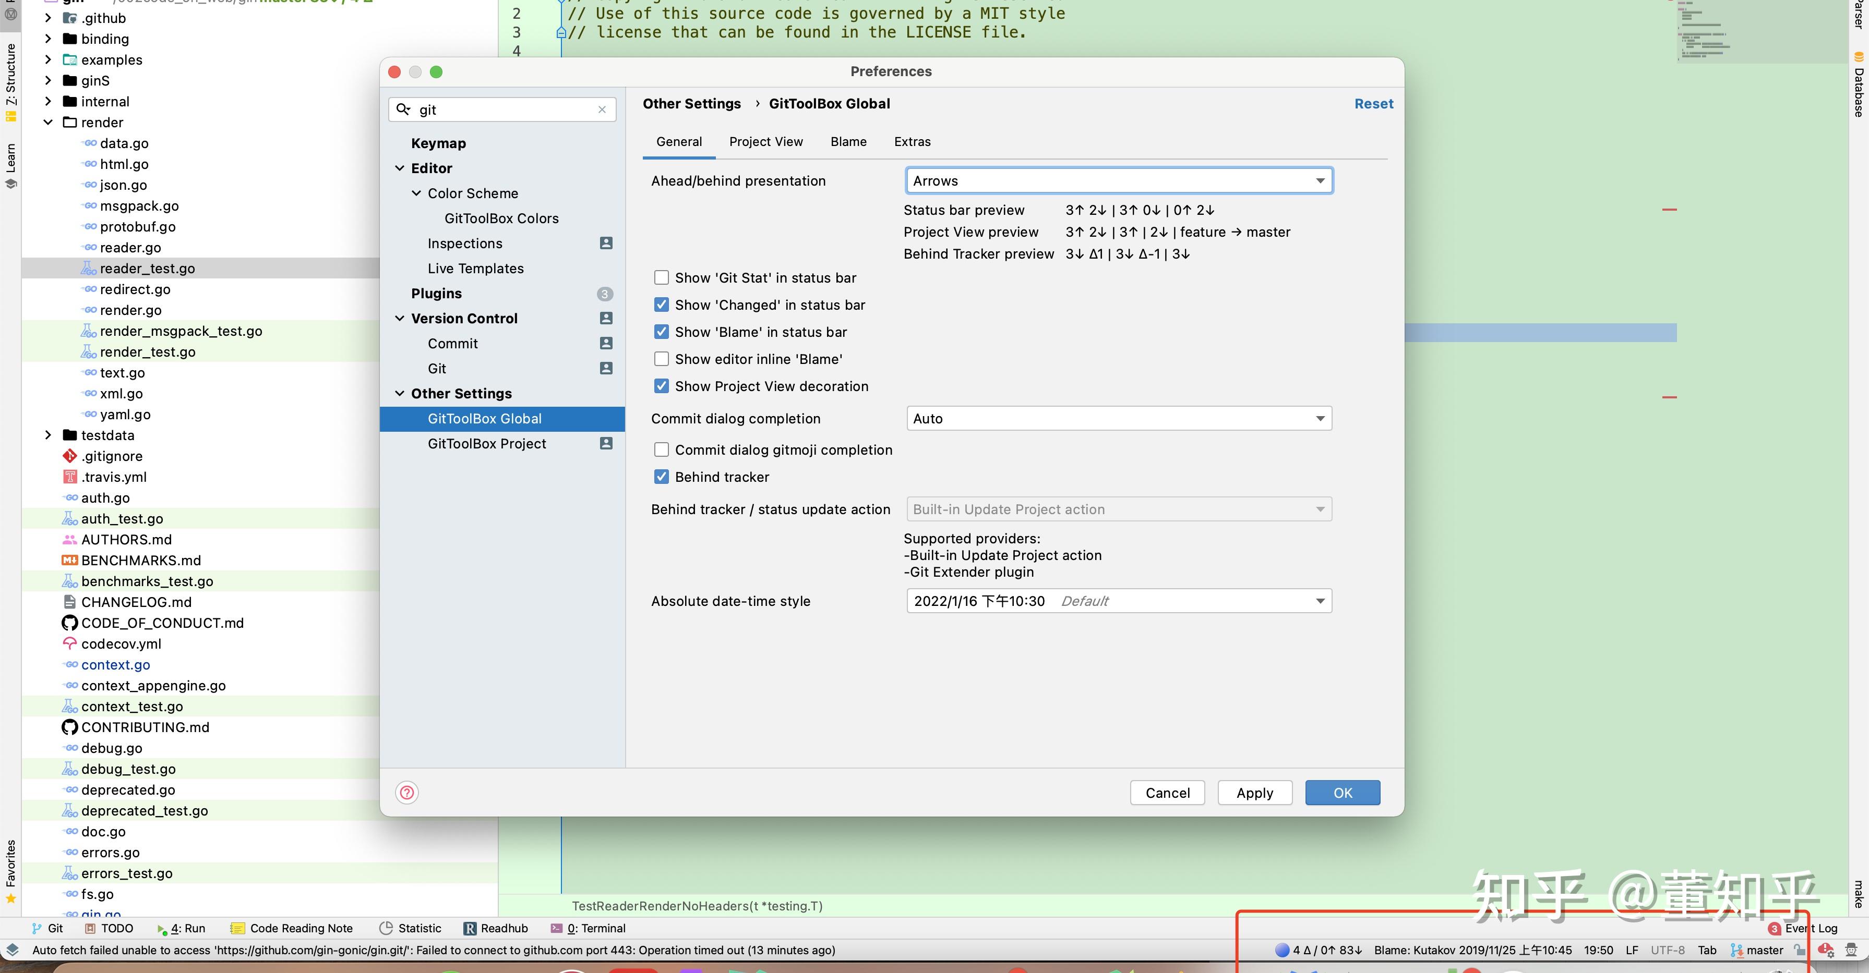Select GitToolBox Project in settings tree
Viewport: 1869px width, 973px height.
(x=486, y=444)
